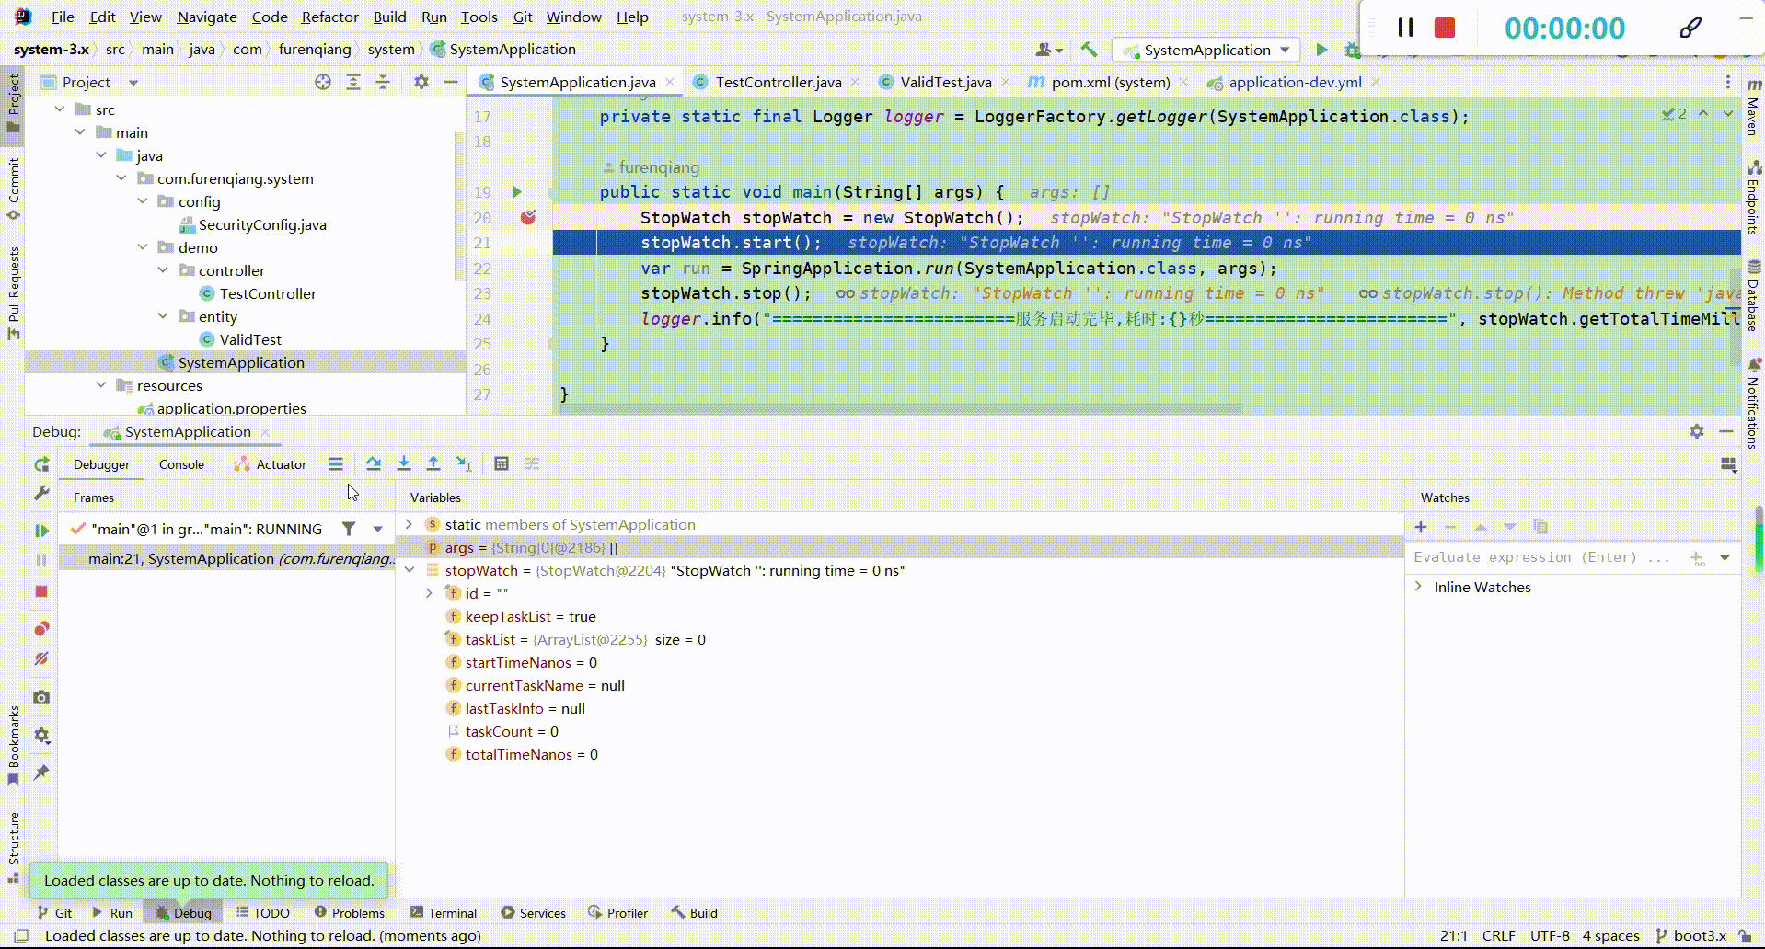Click the green Run button in toolbar

pyautogui.click(x=1321, y=50)
